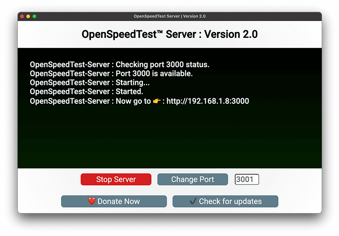Click the OpenSpeedTest Server Version 2.0 heading
This screenshot has width=339, height=236.
coord(169,34)
